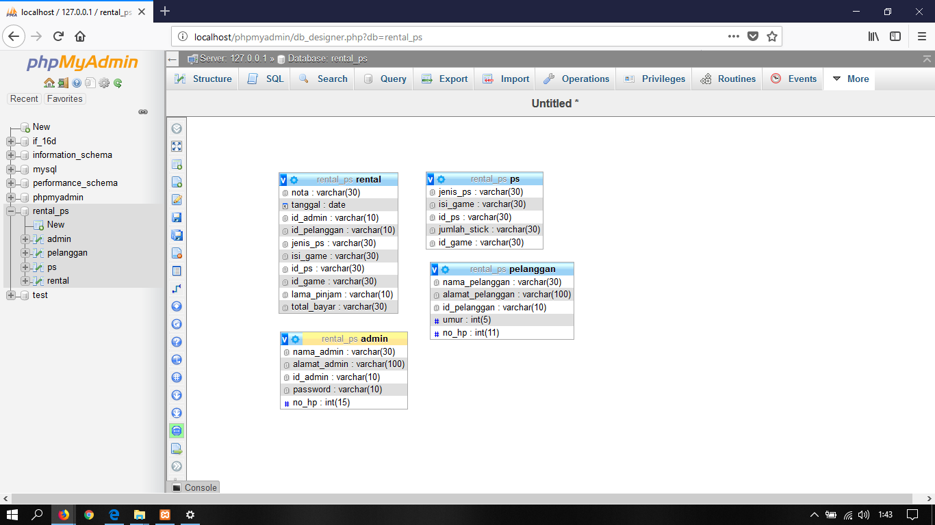This screenshot has height=525, width=935.
Task: Export the database schema from Designer
Action: click(177, 448)
